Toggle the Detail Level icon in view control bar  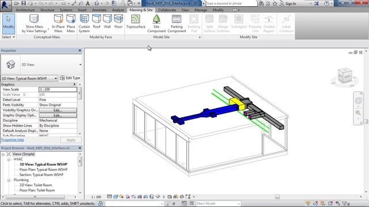(x=110, y=197)
